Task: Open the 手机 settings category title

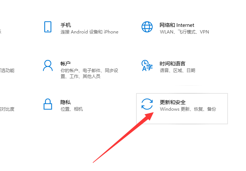Action: point(66,25)
